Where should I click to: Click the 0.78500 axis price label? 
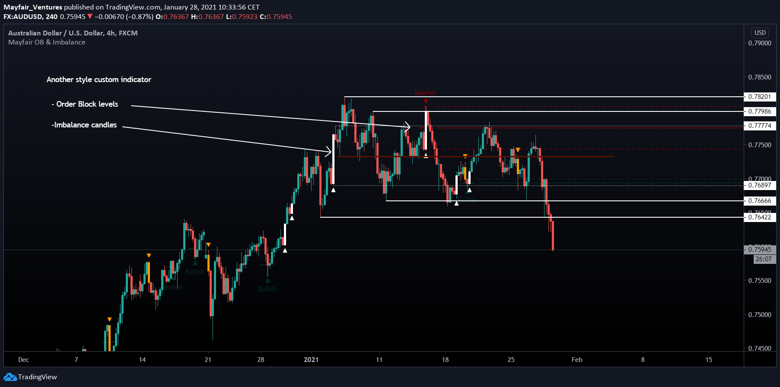click(x=760, y=77)
